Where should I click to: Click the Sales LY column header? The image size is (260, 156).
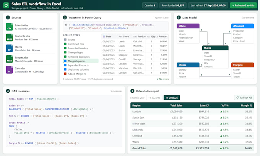click(x=204, y=106)
